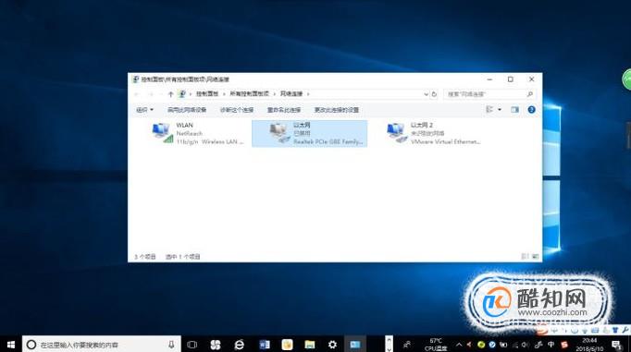The image size is (631, 352).
Task: Toggle the preview pane
Action: [514, 109]
